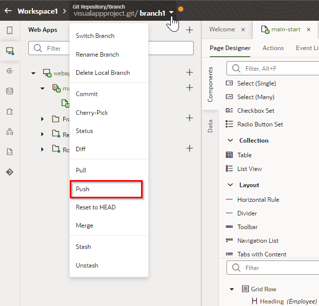The width and height of the screenshot is (319, 306).
Task: Open the Git diamond icon in the left sidebar
Action: click(10, 172)
